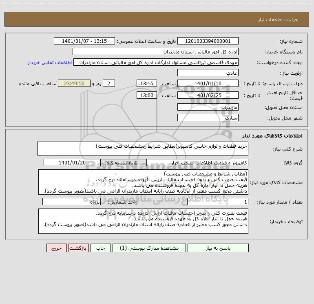Click the تعداد / مقدار مورد نیاز label

[280, 202]
